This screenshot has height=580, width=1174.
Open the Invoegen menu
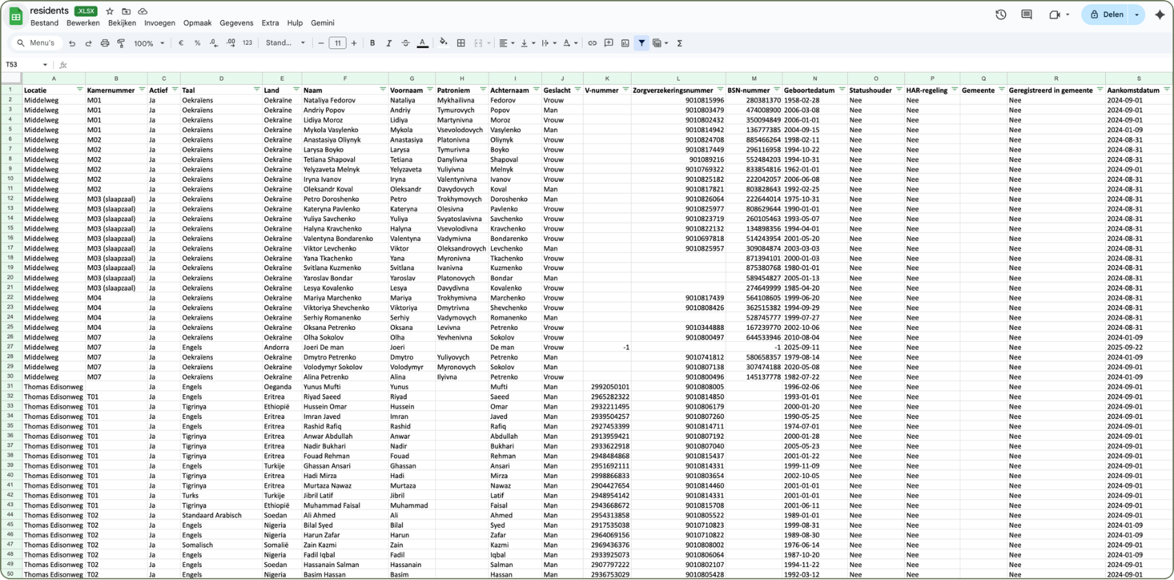(159, 23)
